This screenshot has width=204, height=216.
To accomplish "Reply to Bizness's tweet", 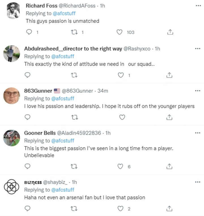I will 27,208.
